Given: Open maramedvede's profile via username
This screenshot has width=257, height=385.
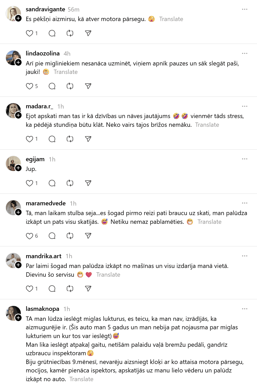Looking at the screenshot, I should point(46,203).
